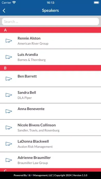Focus the Search speakers field
The height and width of the screenshot is (179, 101).
[x=50, y=21]
